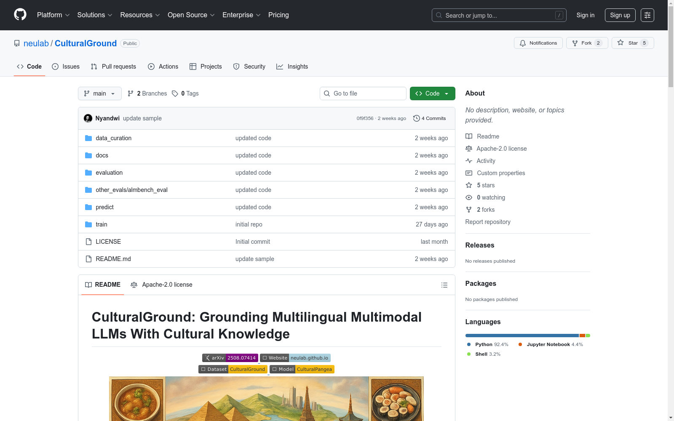Switch to the Insights tab
Screen dimensions: 674x421
pyautogui.click(x=292, y=67)
